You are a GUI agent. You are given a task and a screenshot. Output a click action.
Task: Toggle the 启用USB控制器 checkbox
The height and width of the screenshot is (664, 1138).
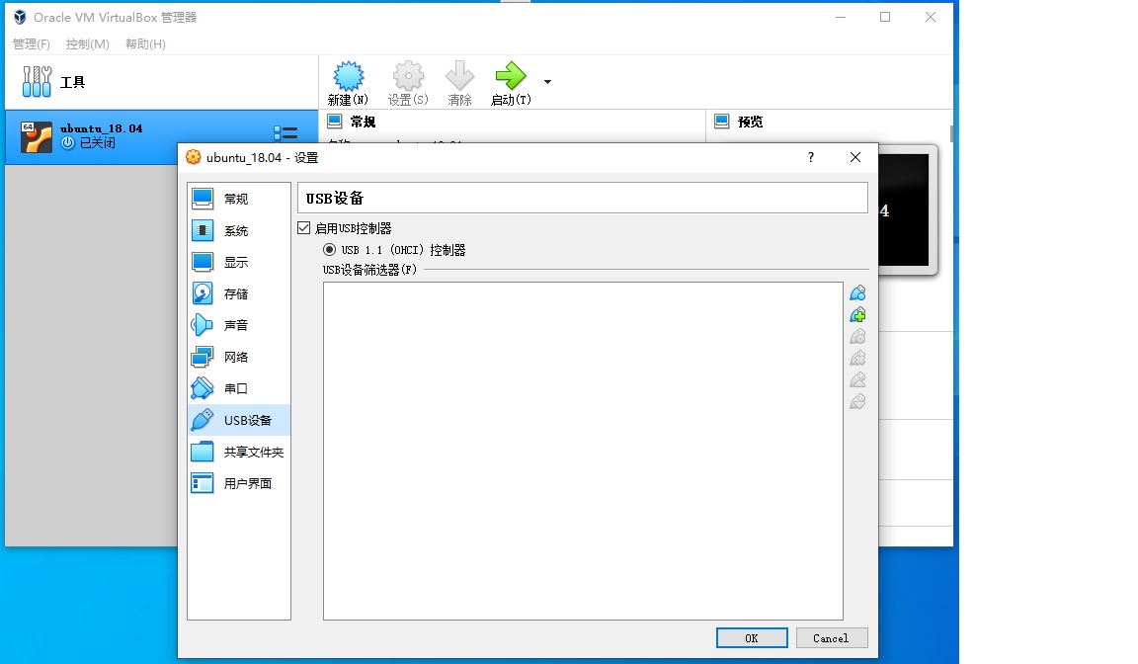click(x=304, y=228)
